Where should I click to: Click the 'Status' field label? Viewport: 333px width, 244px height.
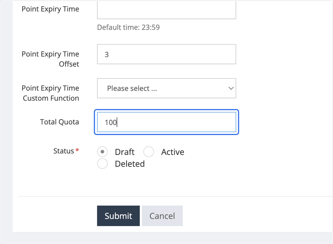tap(66, 151)
